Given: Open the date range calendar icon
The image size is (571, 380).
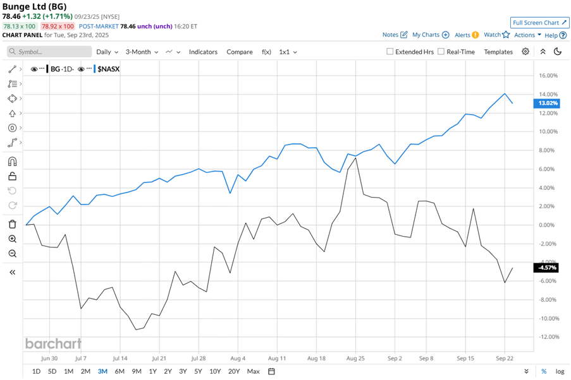Looking at the screenshot, I should click(271, 371).
